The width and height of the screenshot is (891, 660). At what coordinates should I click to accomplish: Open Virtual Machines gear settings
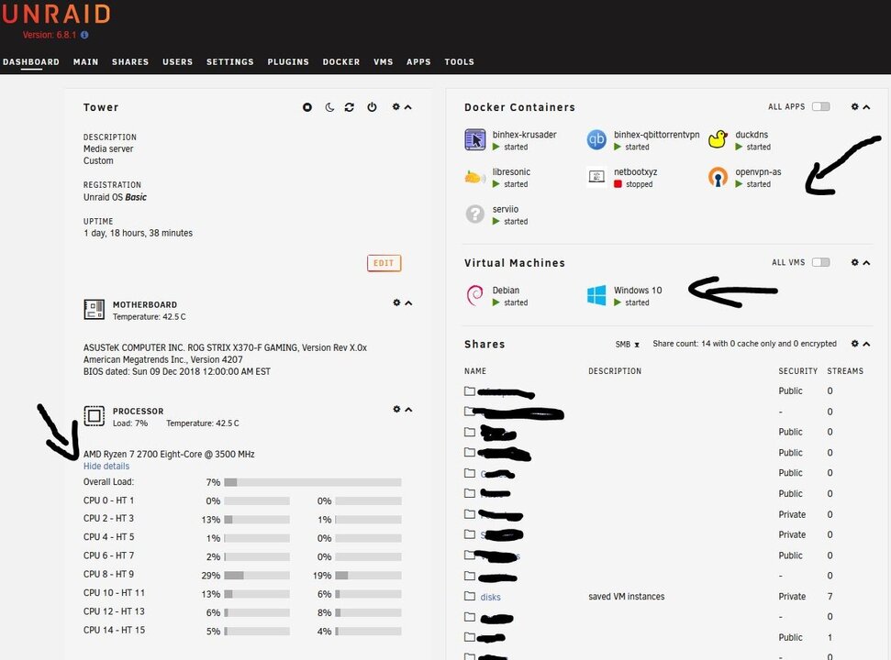tap(854, 261)
